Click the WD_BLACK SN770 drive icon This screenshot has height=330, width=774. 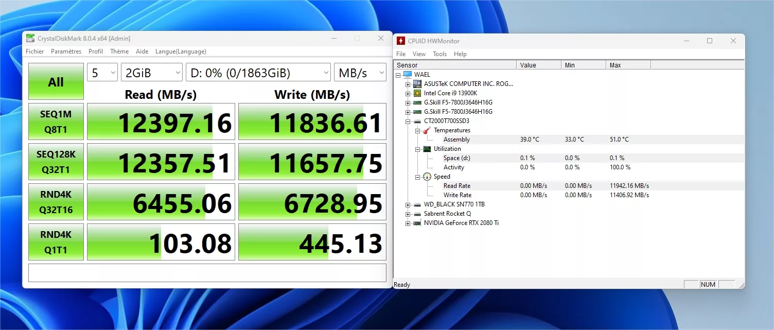[417, 204]
